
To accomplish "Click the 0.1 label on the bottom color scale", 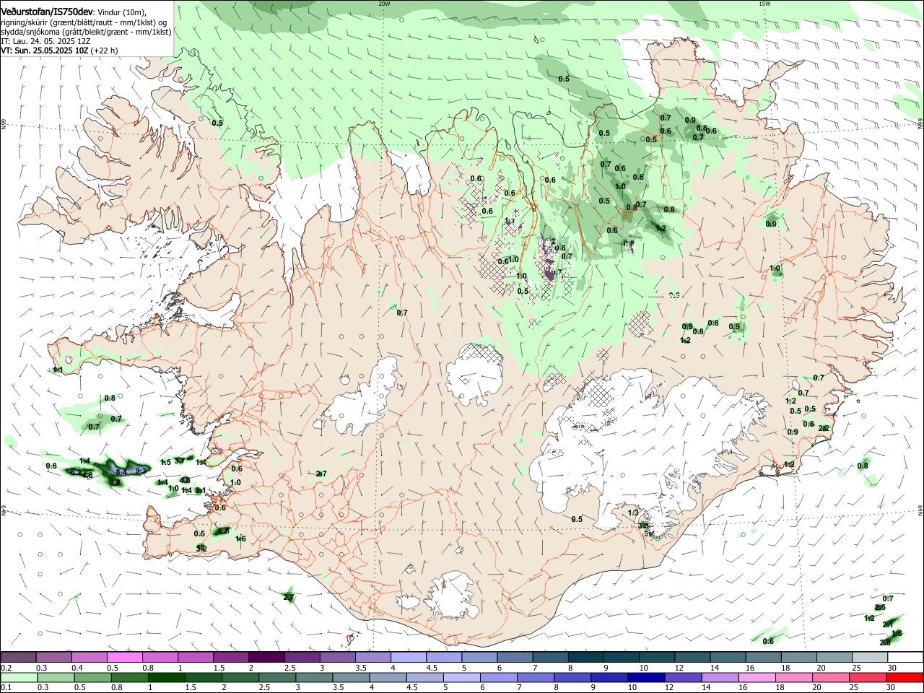I will point(6,688).
